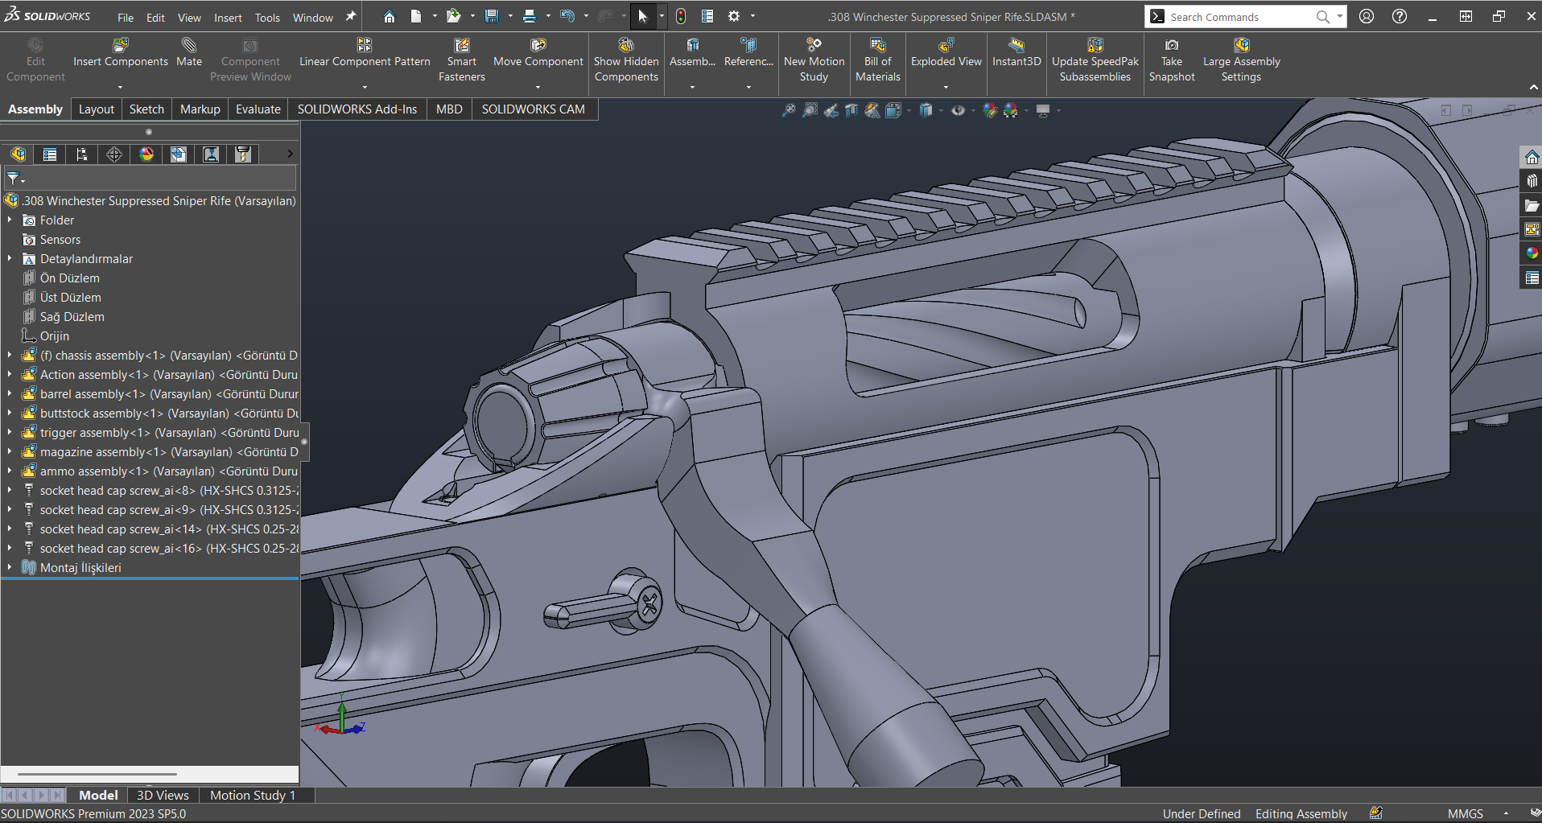This screenshot has width=1542, height=823.
Task: Click the Rebuild traffic light icon
Action: [681, 17]
